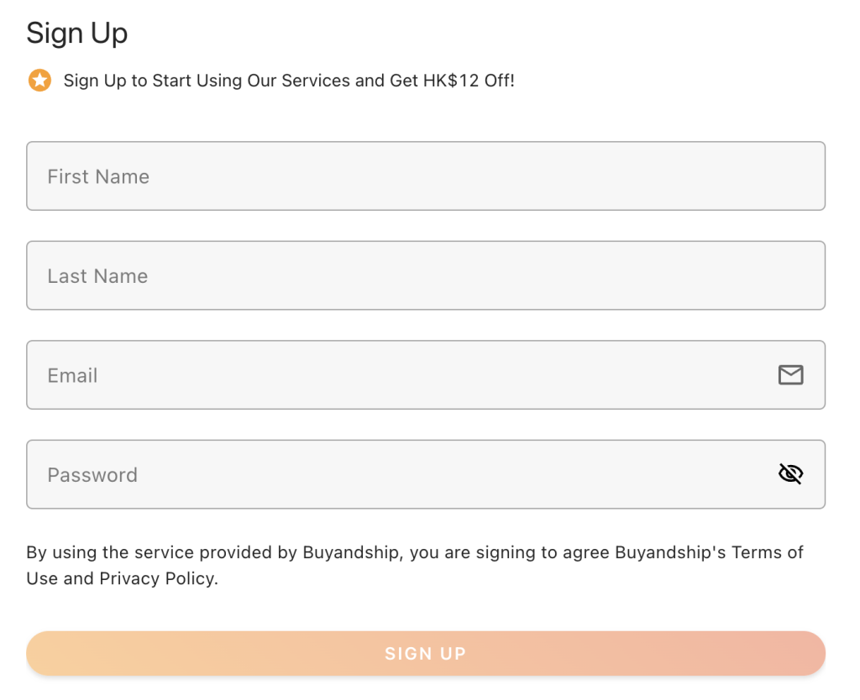Select the Password placeholder label
This screenshot has height=700, width=860.
point(92,474)
